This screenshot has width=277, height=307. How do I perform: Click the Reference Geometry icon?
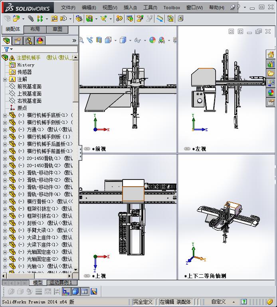coord(104,19)
